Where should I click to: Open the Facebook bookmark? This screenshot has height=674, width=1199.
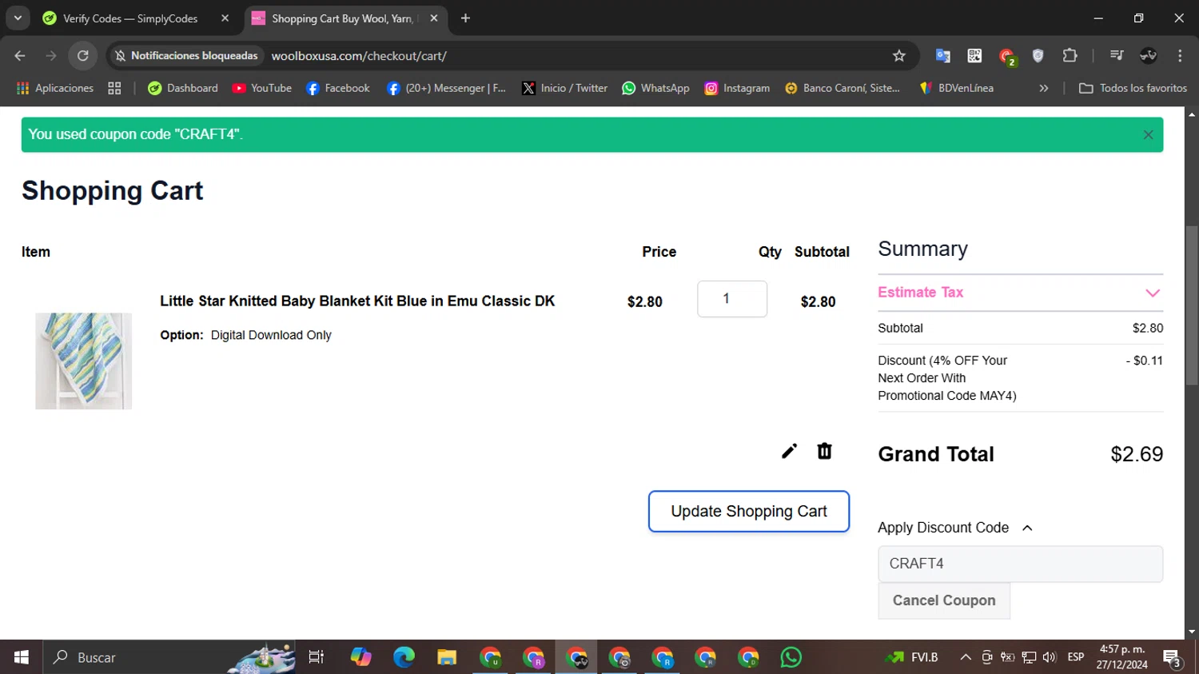tap(338, 89)
